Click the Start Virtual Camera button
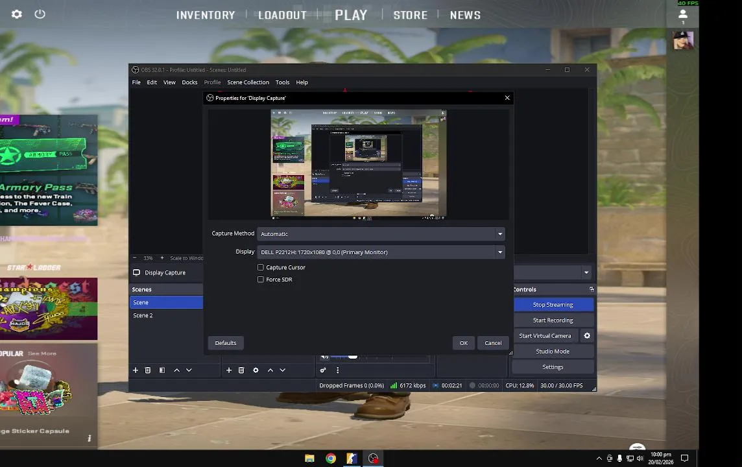 (545, 336)
